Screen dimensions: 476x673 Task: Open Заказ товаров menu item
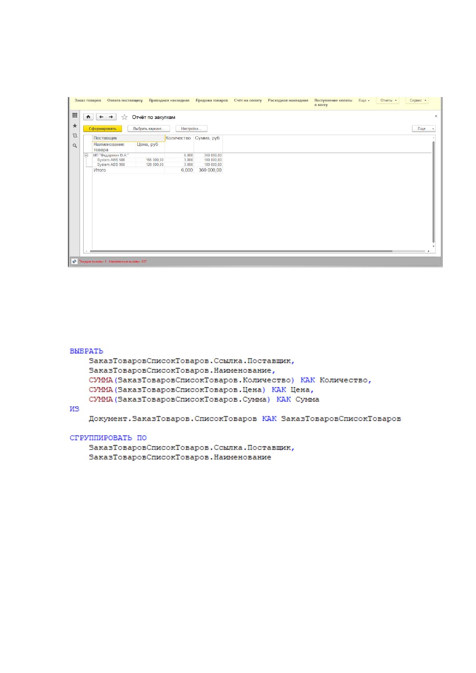click(x=88, y=100)
